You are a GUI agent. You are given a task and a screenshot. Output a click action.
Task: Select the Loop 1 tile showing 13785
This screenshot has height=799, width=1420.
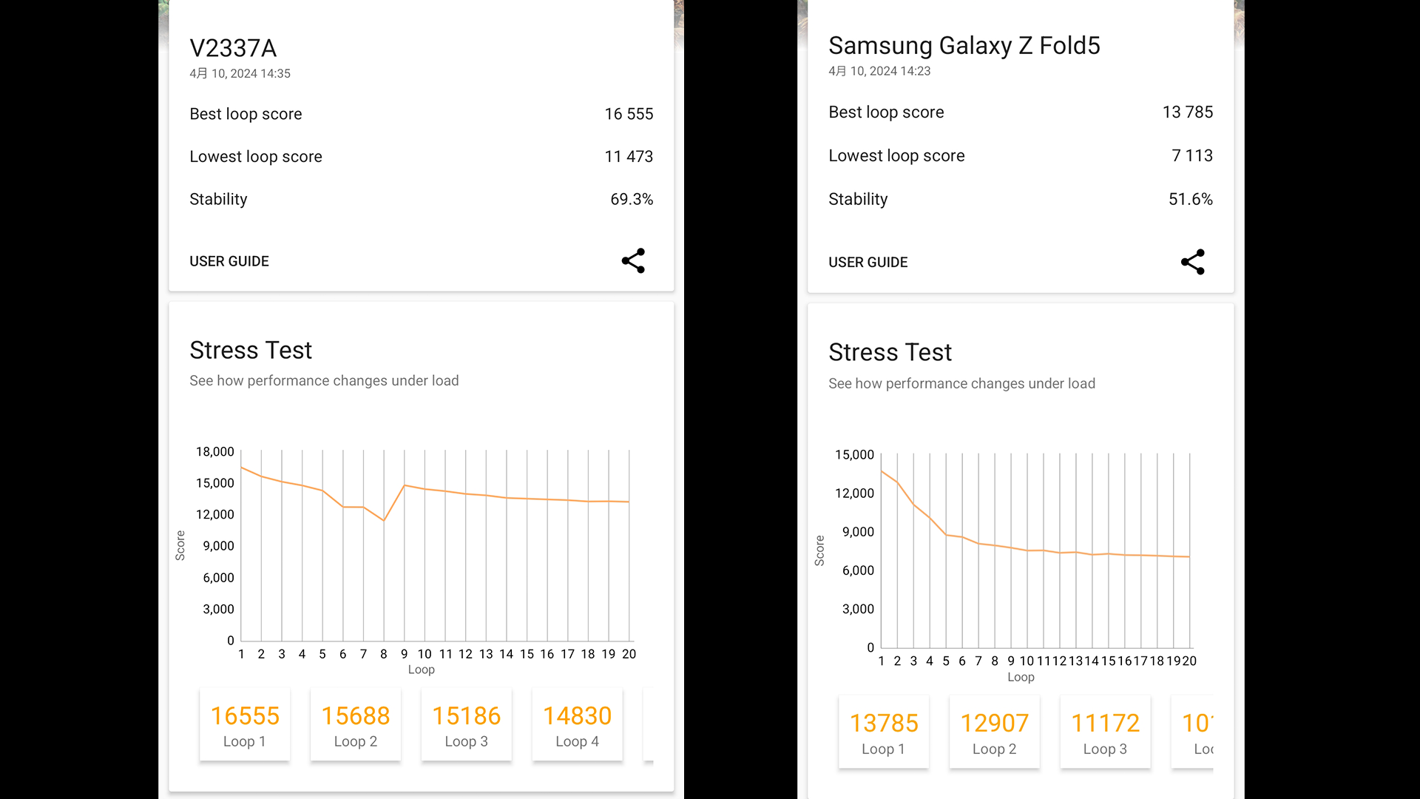point(884,732)
